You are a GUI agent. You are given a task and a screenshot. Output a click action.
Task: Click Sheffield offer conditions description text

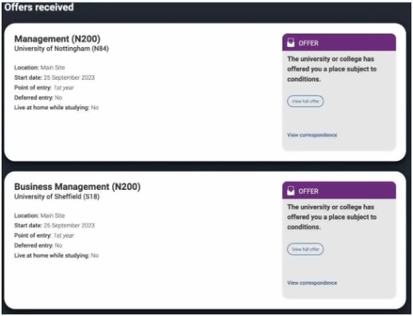pyautogui.click(x=332, y=217)
